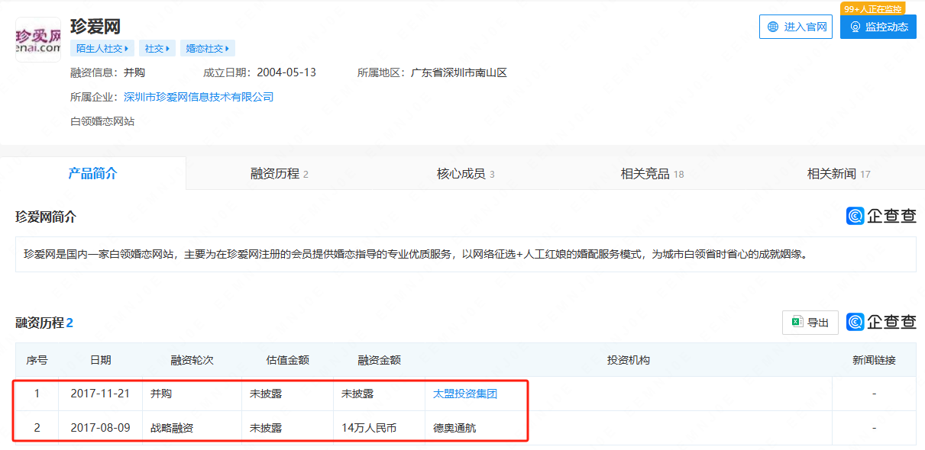Switch to the 核心成员 tab
The height and width of the screenshot is (450, 925).
[x=465, y=173]
